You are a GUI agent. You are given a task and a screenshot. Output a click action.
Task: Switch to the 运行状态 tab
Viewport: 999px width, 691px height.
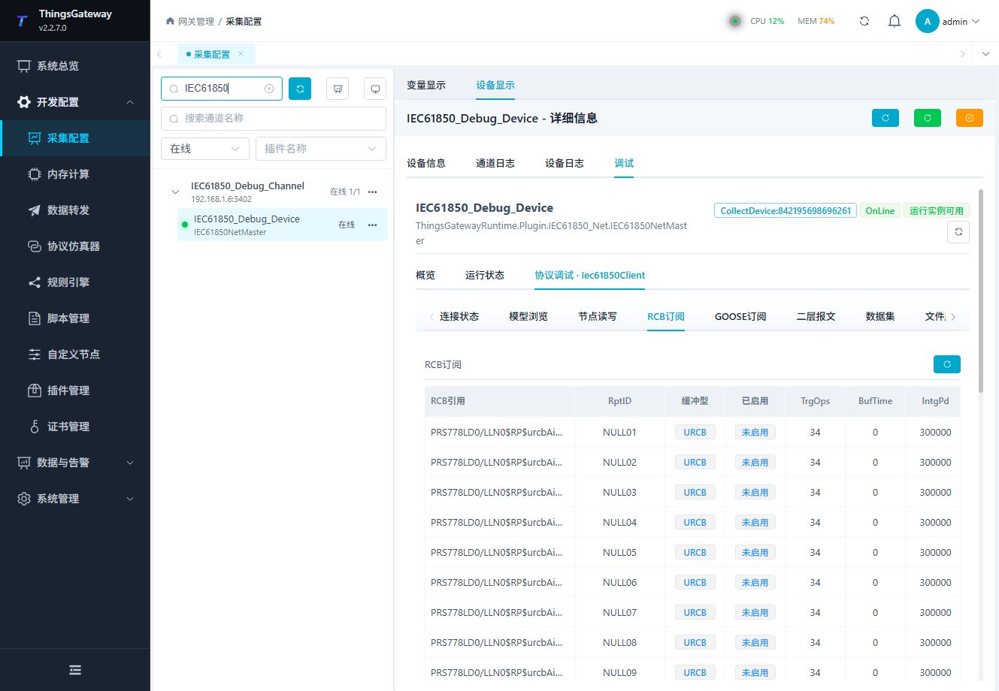[x=485, y=275]
